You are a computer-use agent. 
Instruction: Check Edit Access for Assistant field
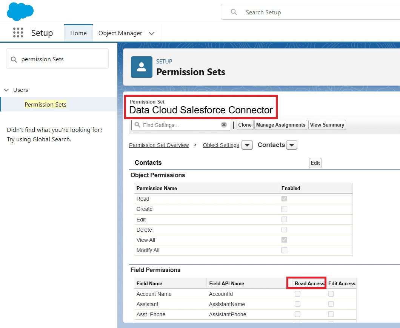coord(331,304)
